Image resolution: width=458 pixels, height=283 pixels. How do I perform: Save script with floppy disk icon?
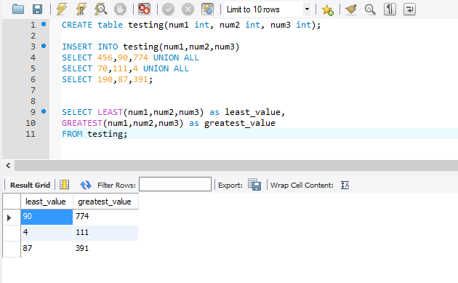(37, 9)
